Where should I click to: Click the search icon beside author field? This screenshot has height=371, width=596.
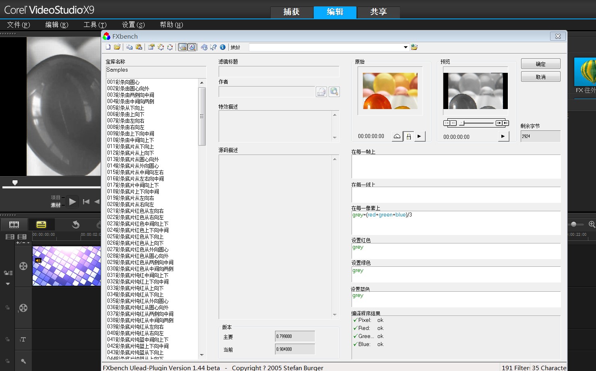point(334,92)
